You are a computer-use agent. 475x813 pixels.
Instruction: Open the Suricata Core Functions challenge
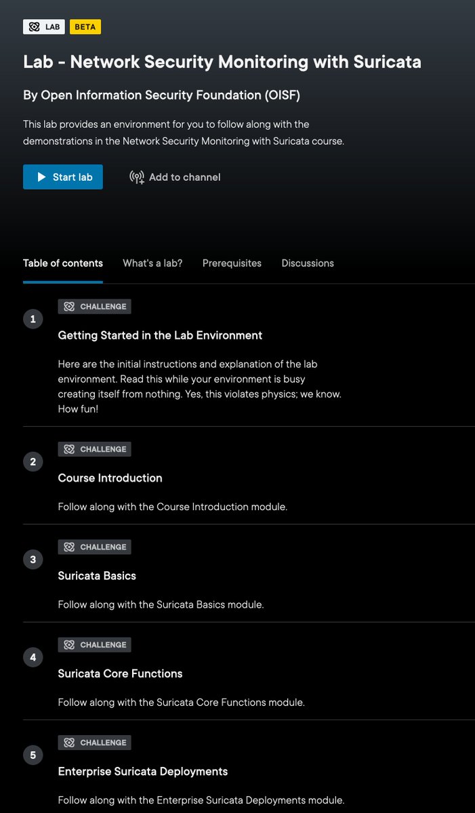pos(121,673)
